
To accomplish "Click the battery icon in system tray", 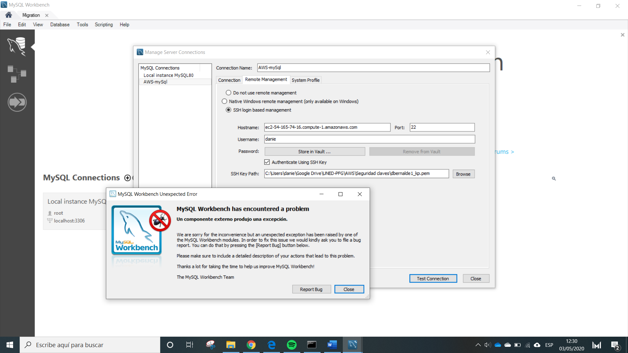I will pyautogui.click(x=517, y=345).
